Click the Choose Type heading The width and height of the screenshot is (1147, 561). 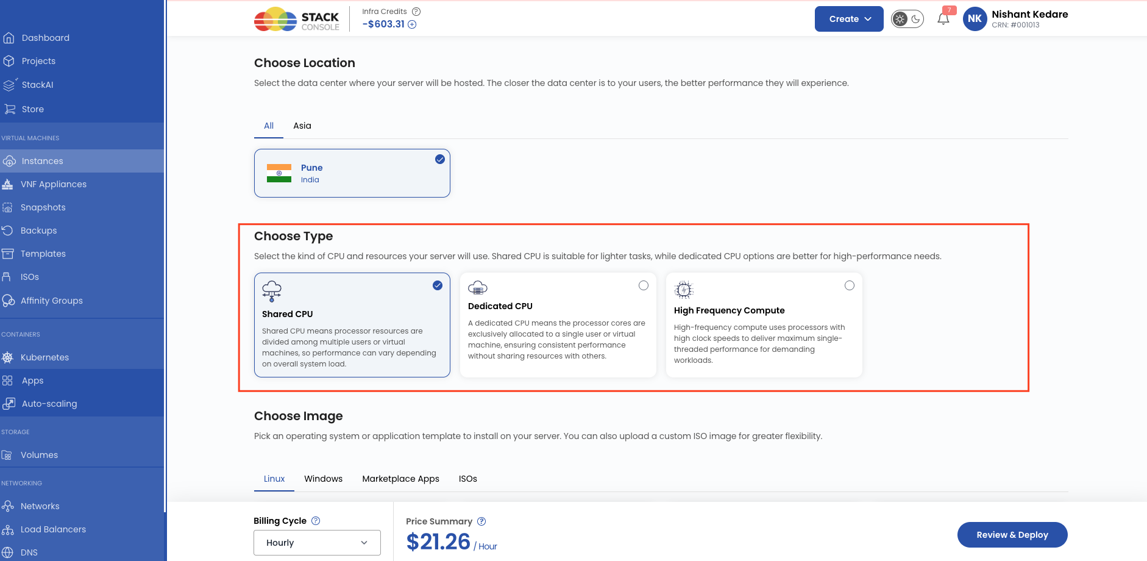click(294, 236)
